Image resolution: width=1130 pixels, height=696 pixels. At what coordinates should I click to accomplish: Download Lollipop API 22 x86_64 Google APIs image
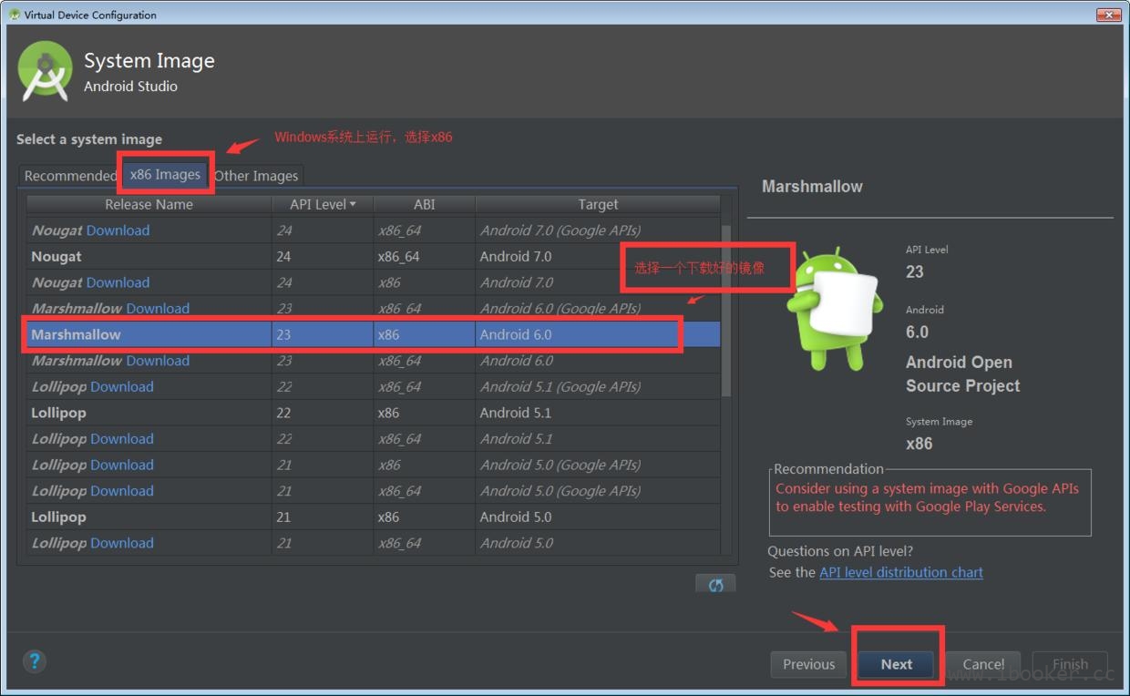point(122,387)
